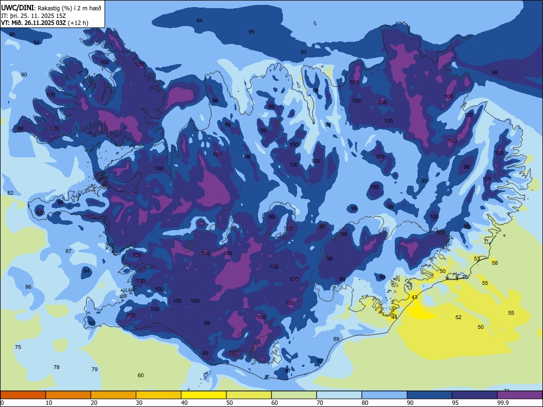This screenshot has height=407, width=543.
Task: Click the dark orange 0–10 legend swatch
Action: [23, 395]
